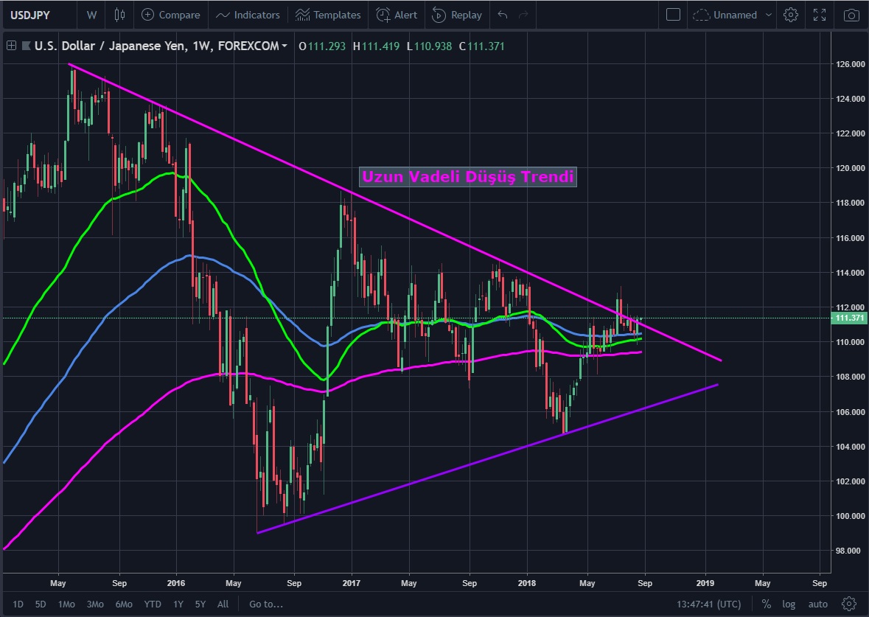Viewport: 869px width, 617px height.
Task: Open chart settings gear in top toolbar
Action: tap(791, 15)
